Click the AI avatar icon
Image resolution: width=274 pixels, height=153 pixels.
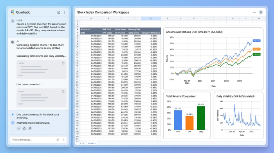pyautogui.click(x=13, y=42)
